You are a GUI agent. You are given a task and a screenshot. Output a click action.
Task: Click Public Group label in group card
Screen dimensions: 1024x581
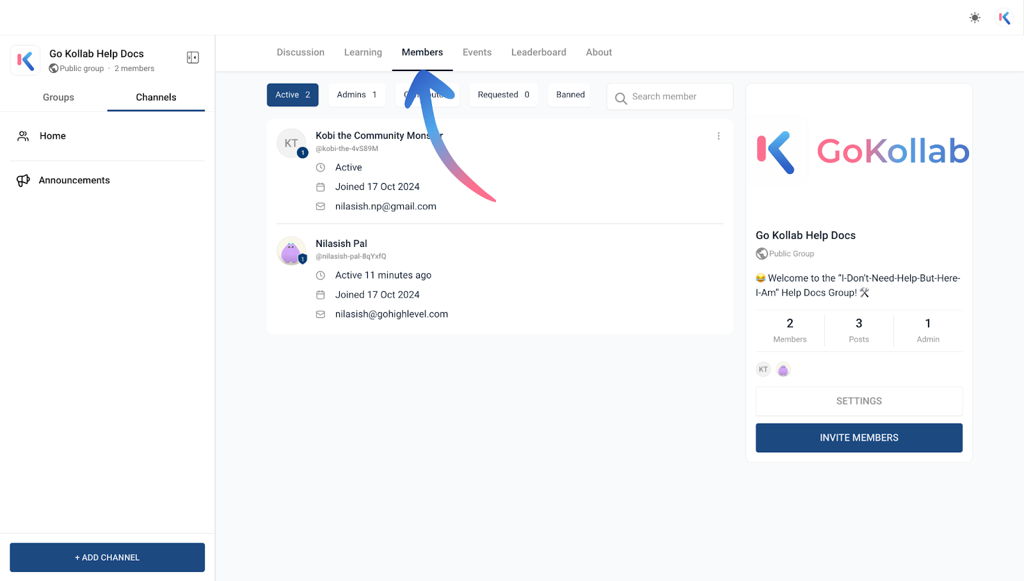tap(792, 253)
